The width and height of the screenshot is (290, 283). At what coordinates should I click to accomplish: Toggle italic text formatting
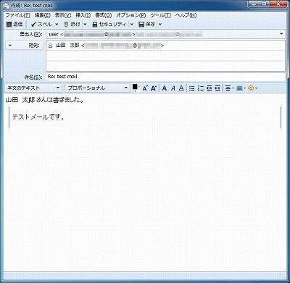click(173, 88)
